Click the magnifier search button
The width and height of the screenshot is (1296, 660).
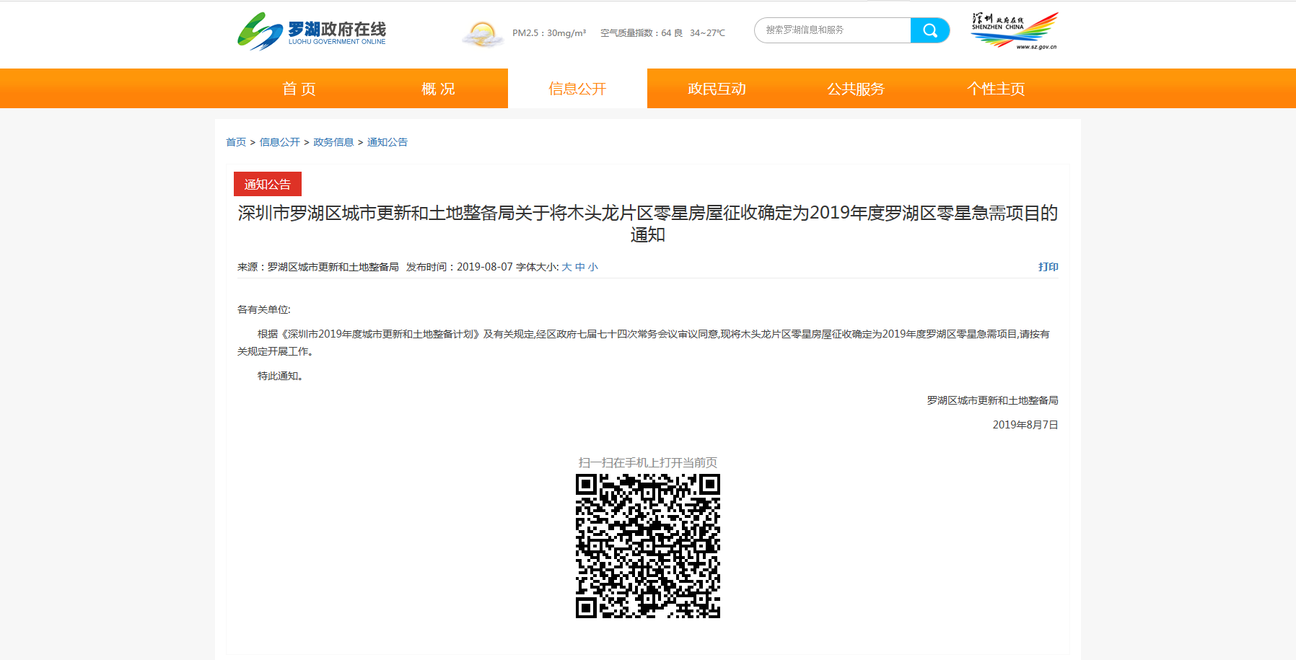coord(929,30)
